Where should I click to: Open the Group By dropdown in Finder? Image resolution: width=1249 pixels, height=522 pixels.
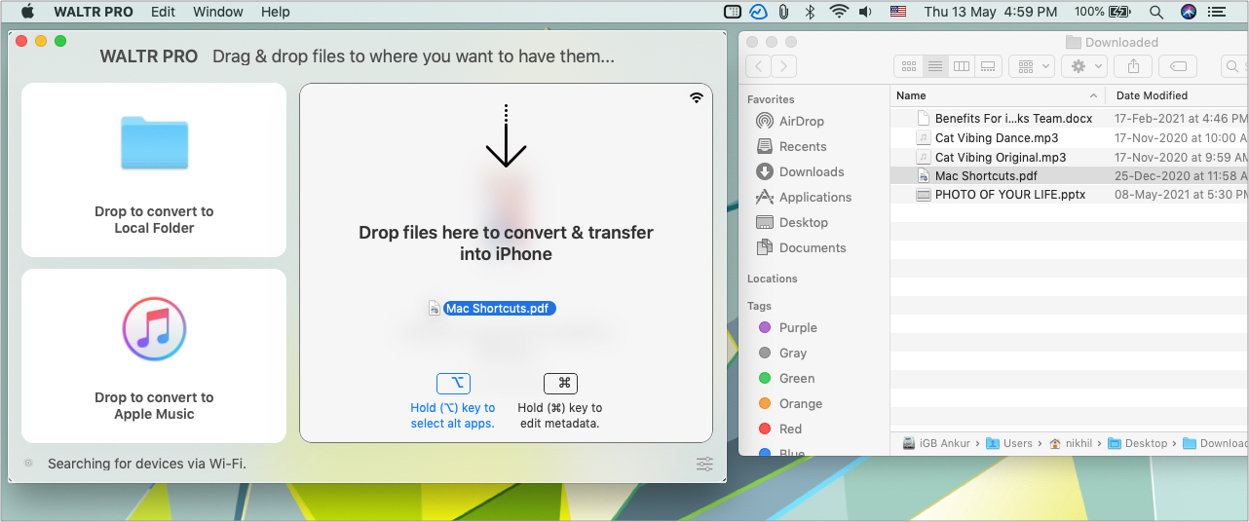tap(1034, 66)
